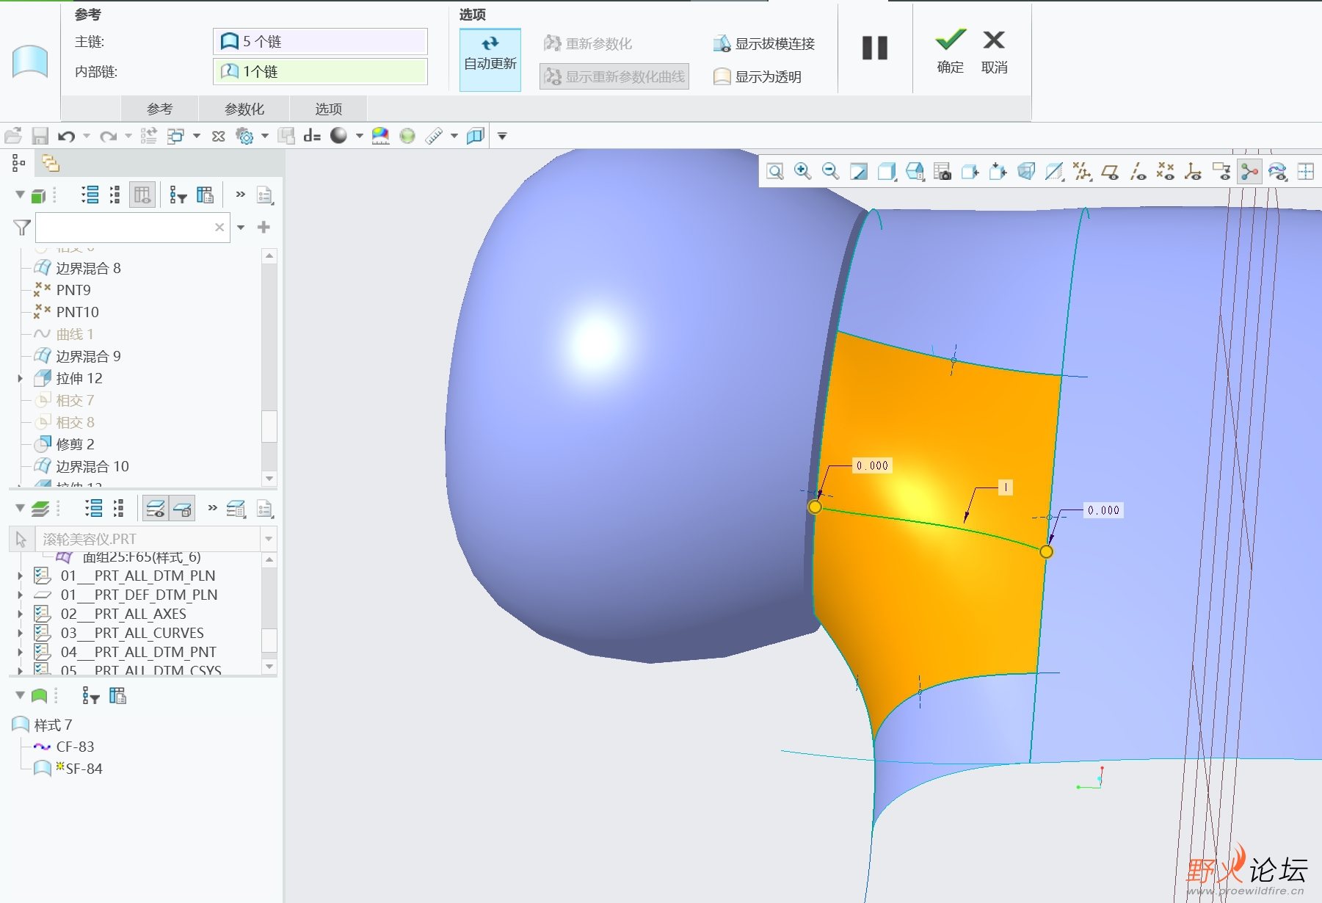Click the 内部链 collector showing 1个链
This screenshot has width=1322, height=903.
click(x=320, y=71)
